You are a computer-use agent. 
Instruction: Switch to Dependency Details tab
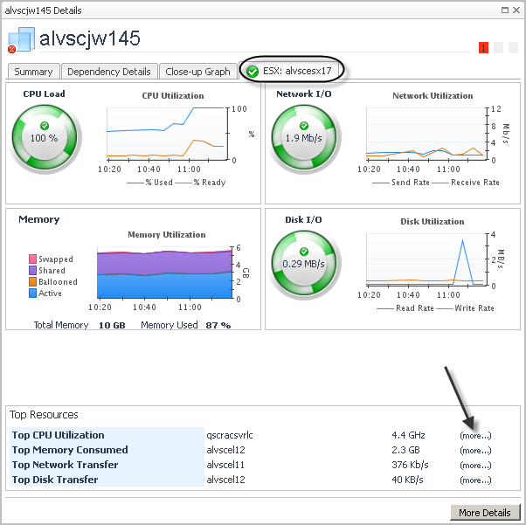tap(109, 72)
